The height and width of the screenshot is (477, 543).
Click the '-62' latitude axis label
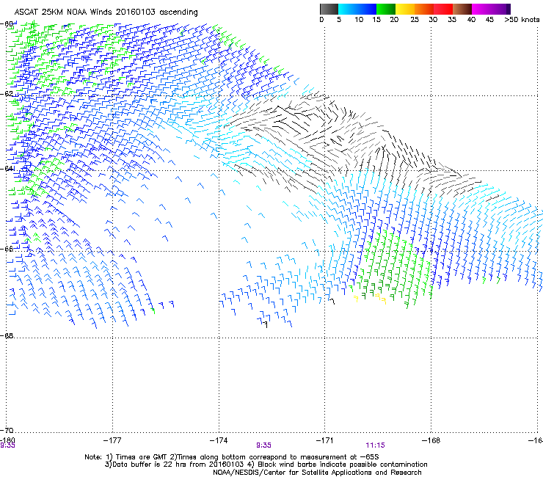tap(7, 94)
